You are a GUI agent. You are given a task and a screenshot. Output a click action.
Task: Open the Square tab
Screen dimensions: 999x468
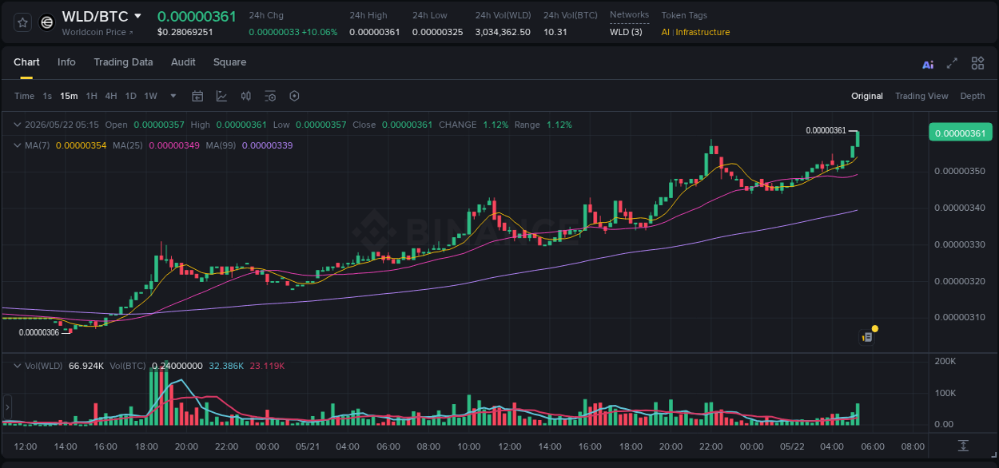[229, 62]
